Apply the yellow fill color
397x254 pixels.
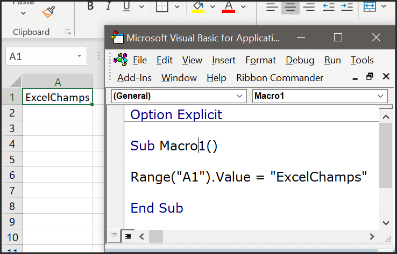click(198, 6)
